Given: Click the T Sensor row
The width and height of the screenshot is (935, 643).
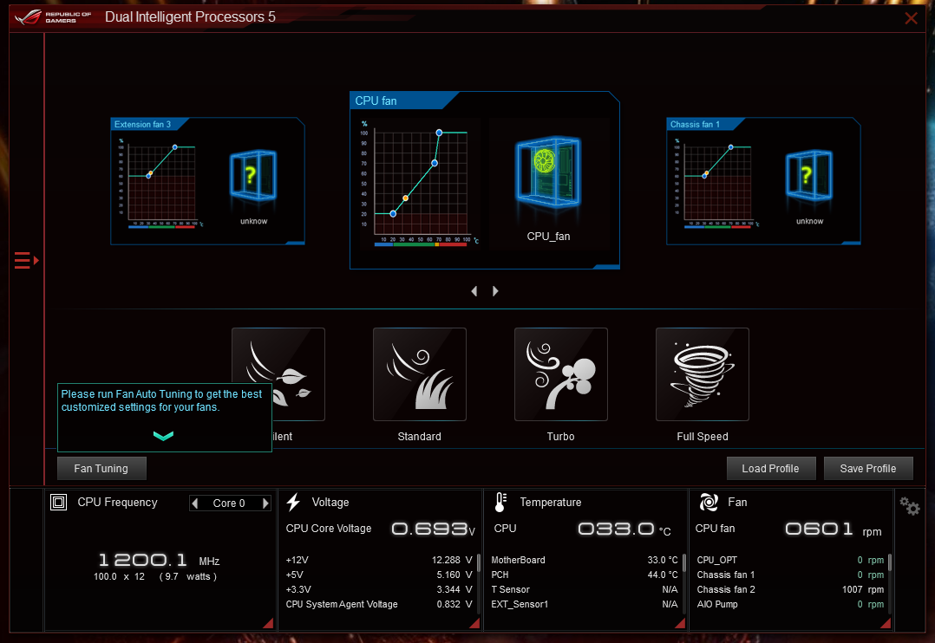Looking at the screenshot, I should 585,589.
